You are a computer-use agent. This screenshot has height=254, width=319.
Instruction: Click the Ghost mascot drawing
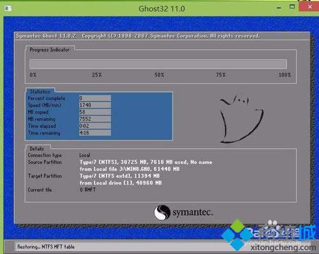(241, 119)
